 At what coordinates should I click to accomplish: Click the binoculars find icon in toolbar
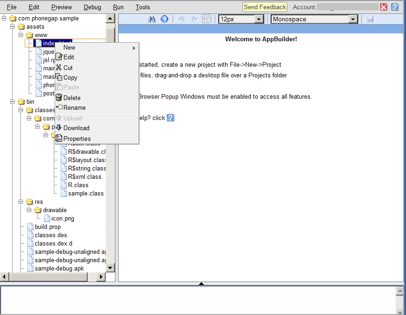[x=152, y=19]
